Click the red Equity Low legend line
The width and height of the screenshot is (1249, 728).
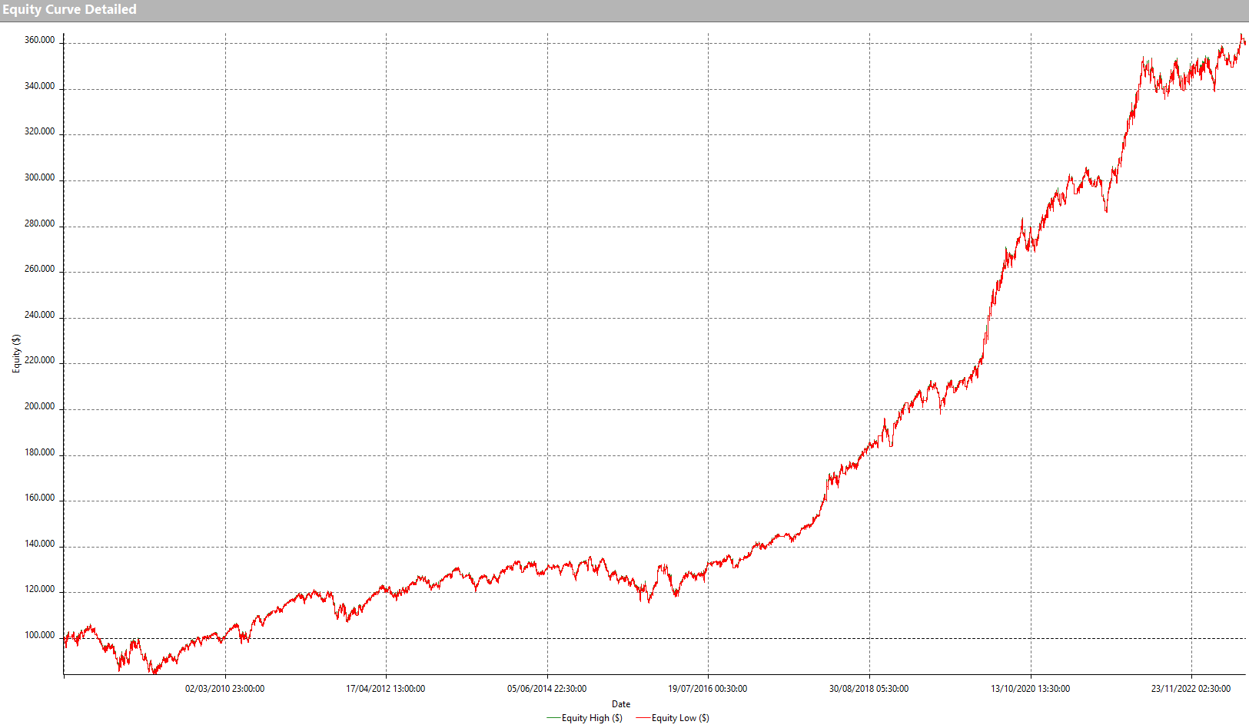[643, 718]
